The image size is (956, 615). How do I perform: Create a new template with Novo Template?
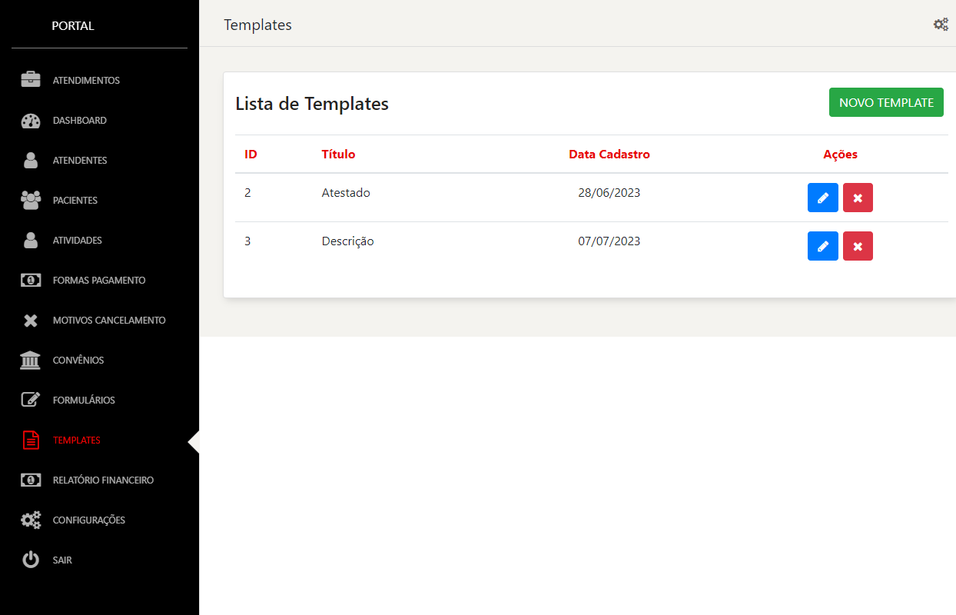pos(886,102)
